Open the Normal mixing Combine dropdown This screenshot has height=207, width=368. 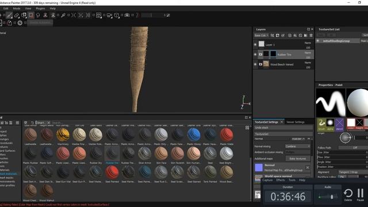point(298,146)
